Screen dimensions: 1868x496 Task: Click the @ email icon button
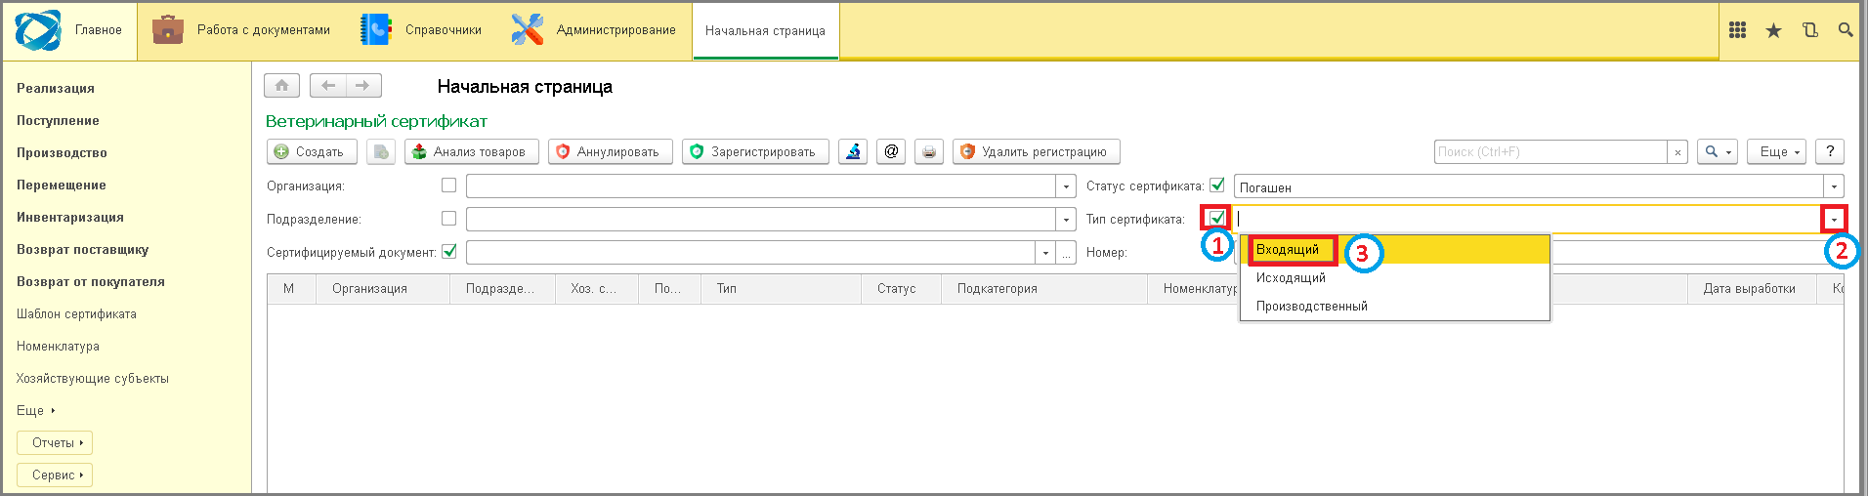891,151
